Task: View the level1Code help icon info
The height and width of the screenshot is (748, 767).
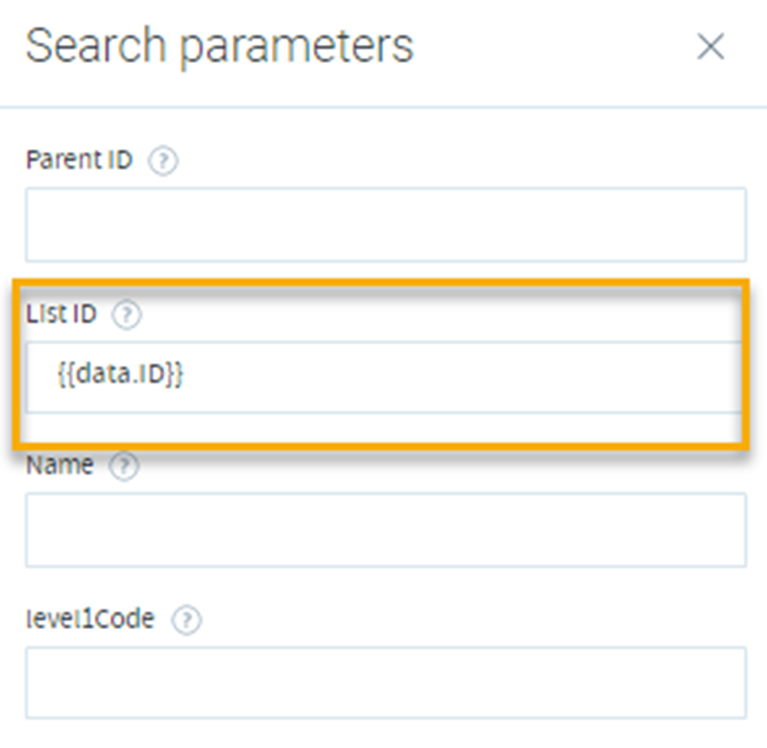Action: 186,620
